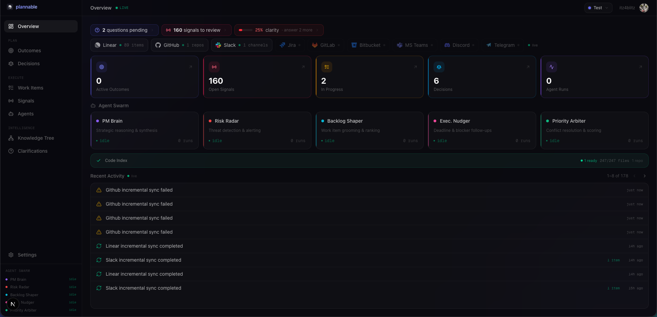Viewport: 657px width, 317px height.
Task: Review the 160 signals pending
Action: click(196, 30)
